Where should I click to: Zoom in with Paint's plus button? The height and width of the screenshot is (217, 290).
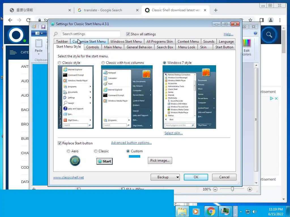click(x=250, y=189)
